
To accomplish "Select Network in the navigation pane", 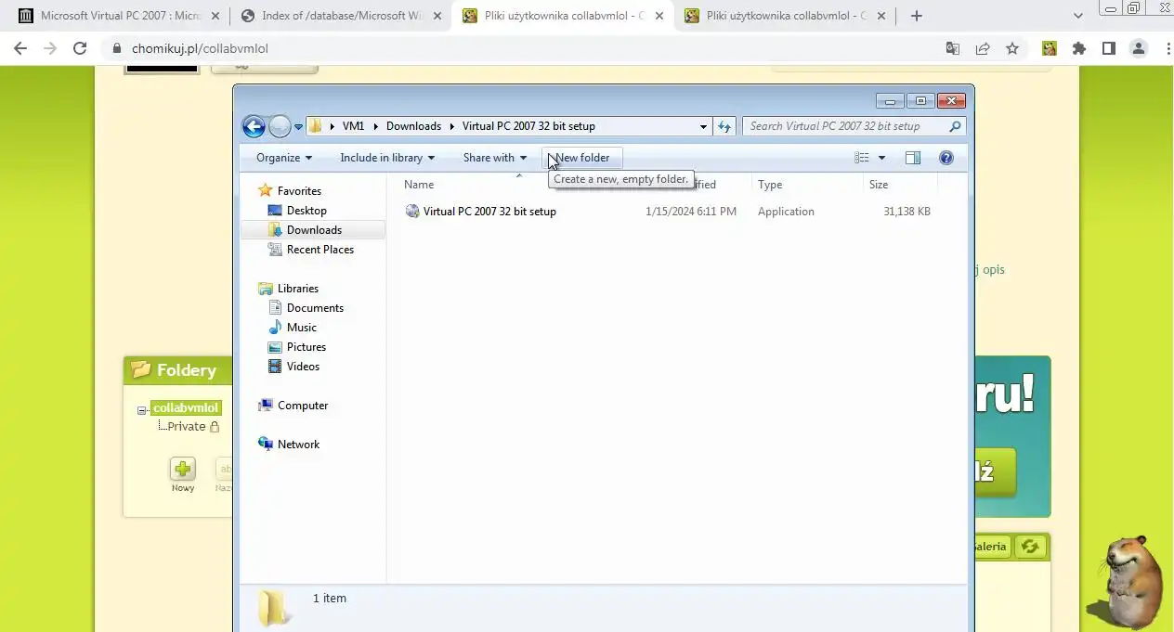I will point(298,445).
